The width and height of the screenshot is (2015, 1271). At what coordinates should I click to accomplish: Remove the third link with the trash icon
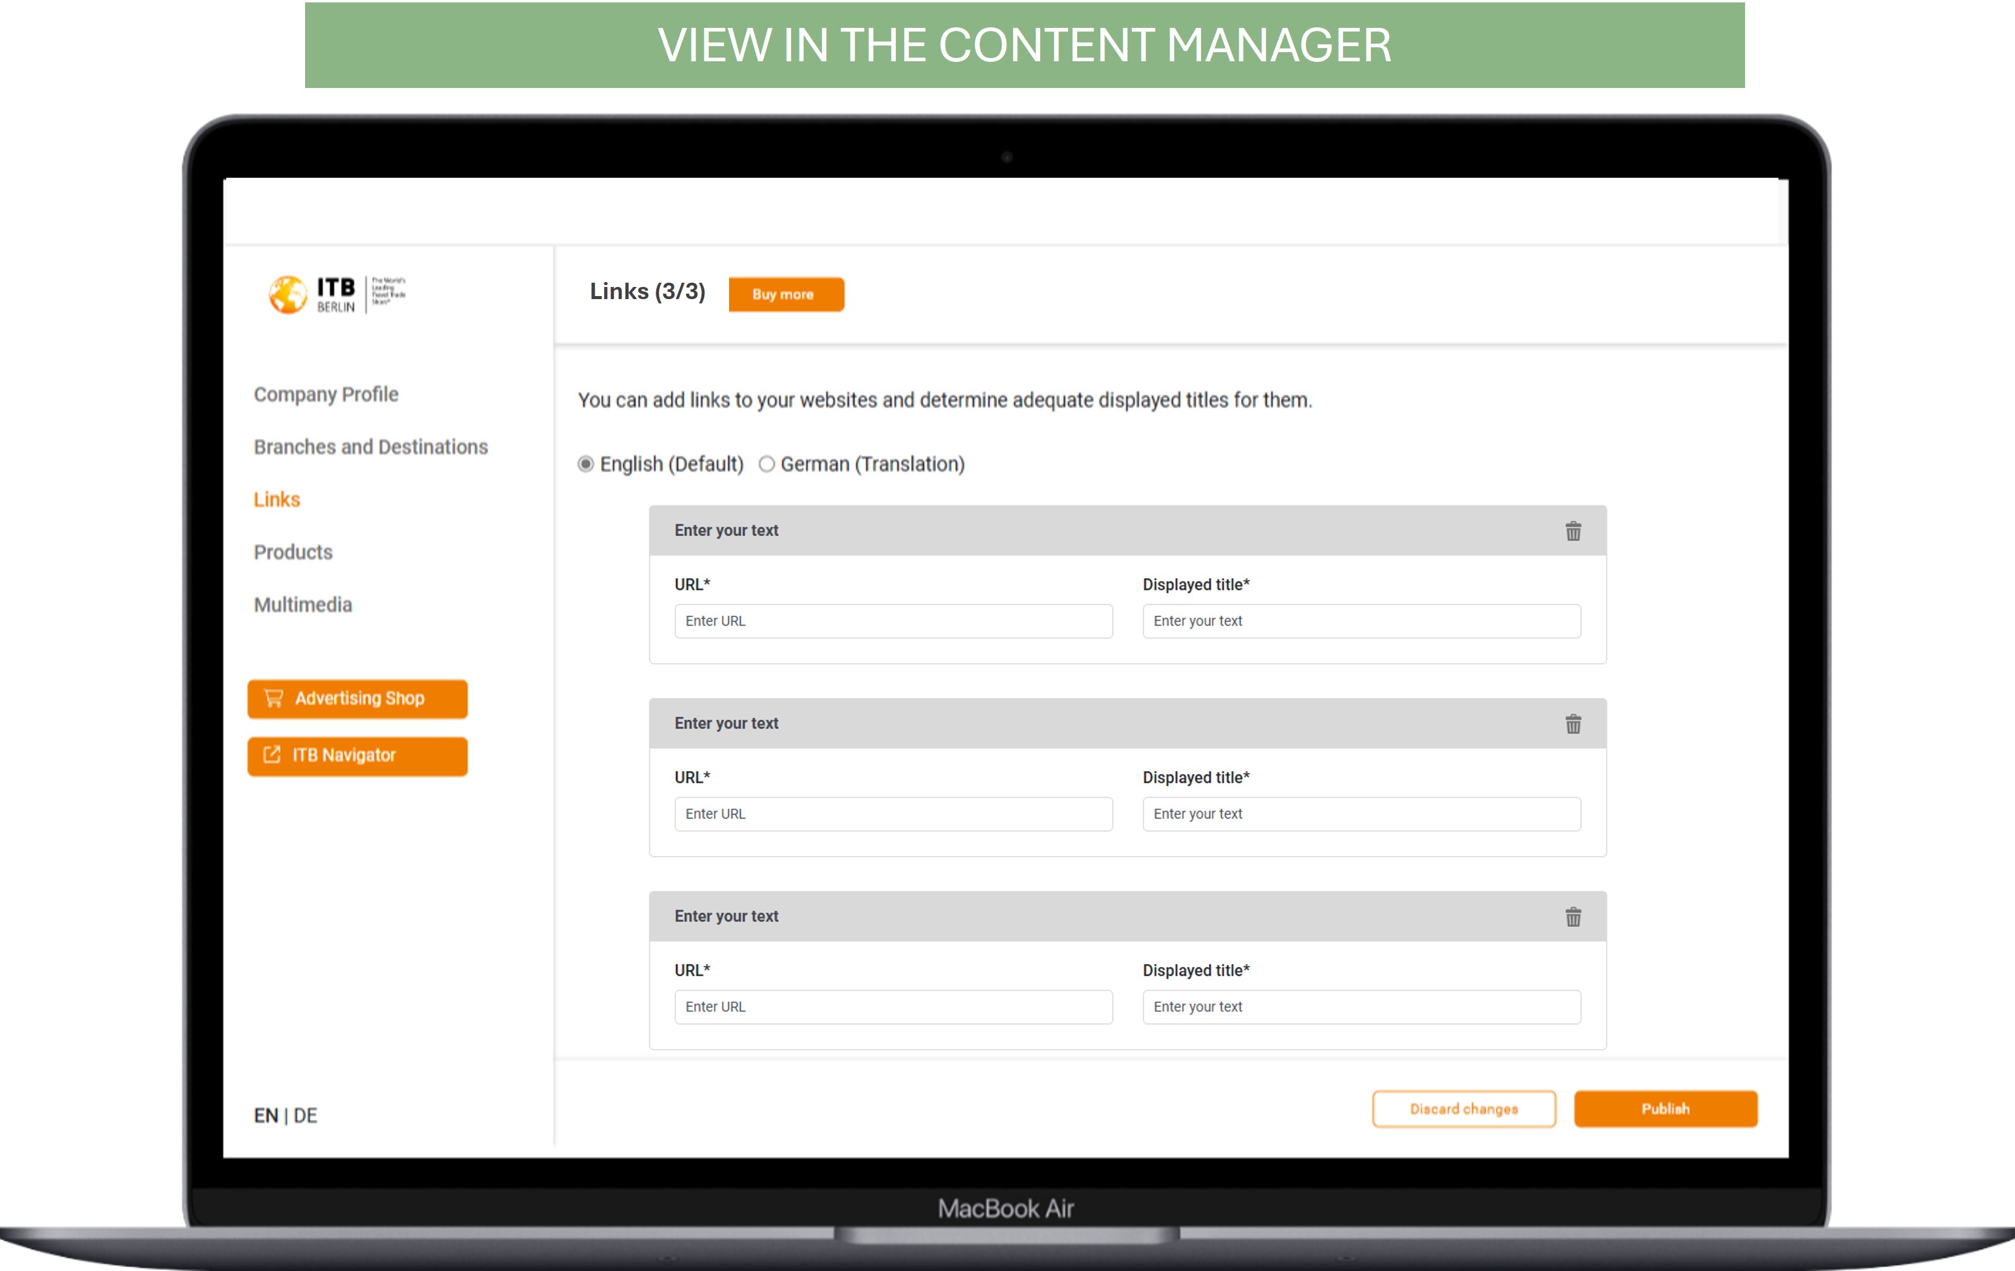[x=1573, y=917]
